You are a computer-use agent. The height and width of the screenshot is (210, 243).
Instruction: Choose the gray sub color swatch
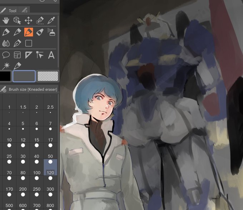(x=24, y=76)
